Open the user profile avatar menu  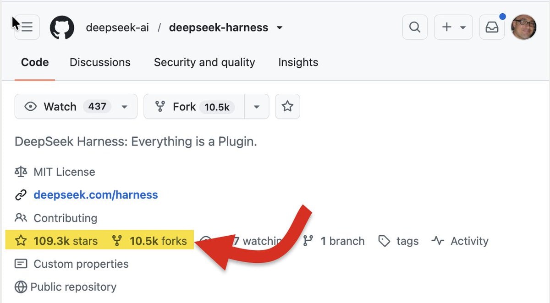(524, 27)
